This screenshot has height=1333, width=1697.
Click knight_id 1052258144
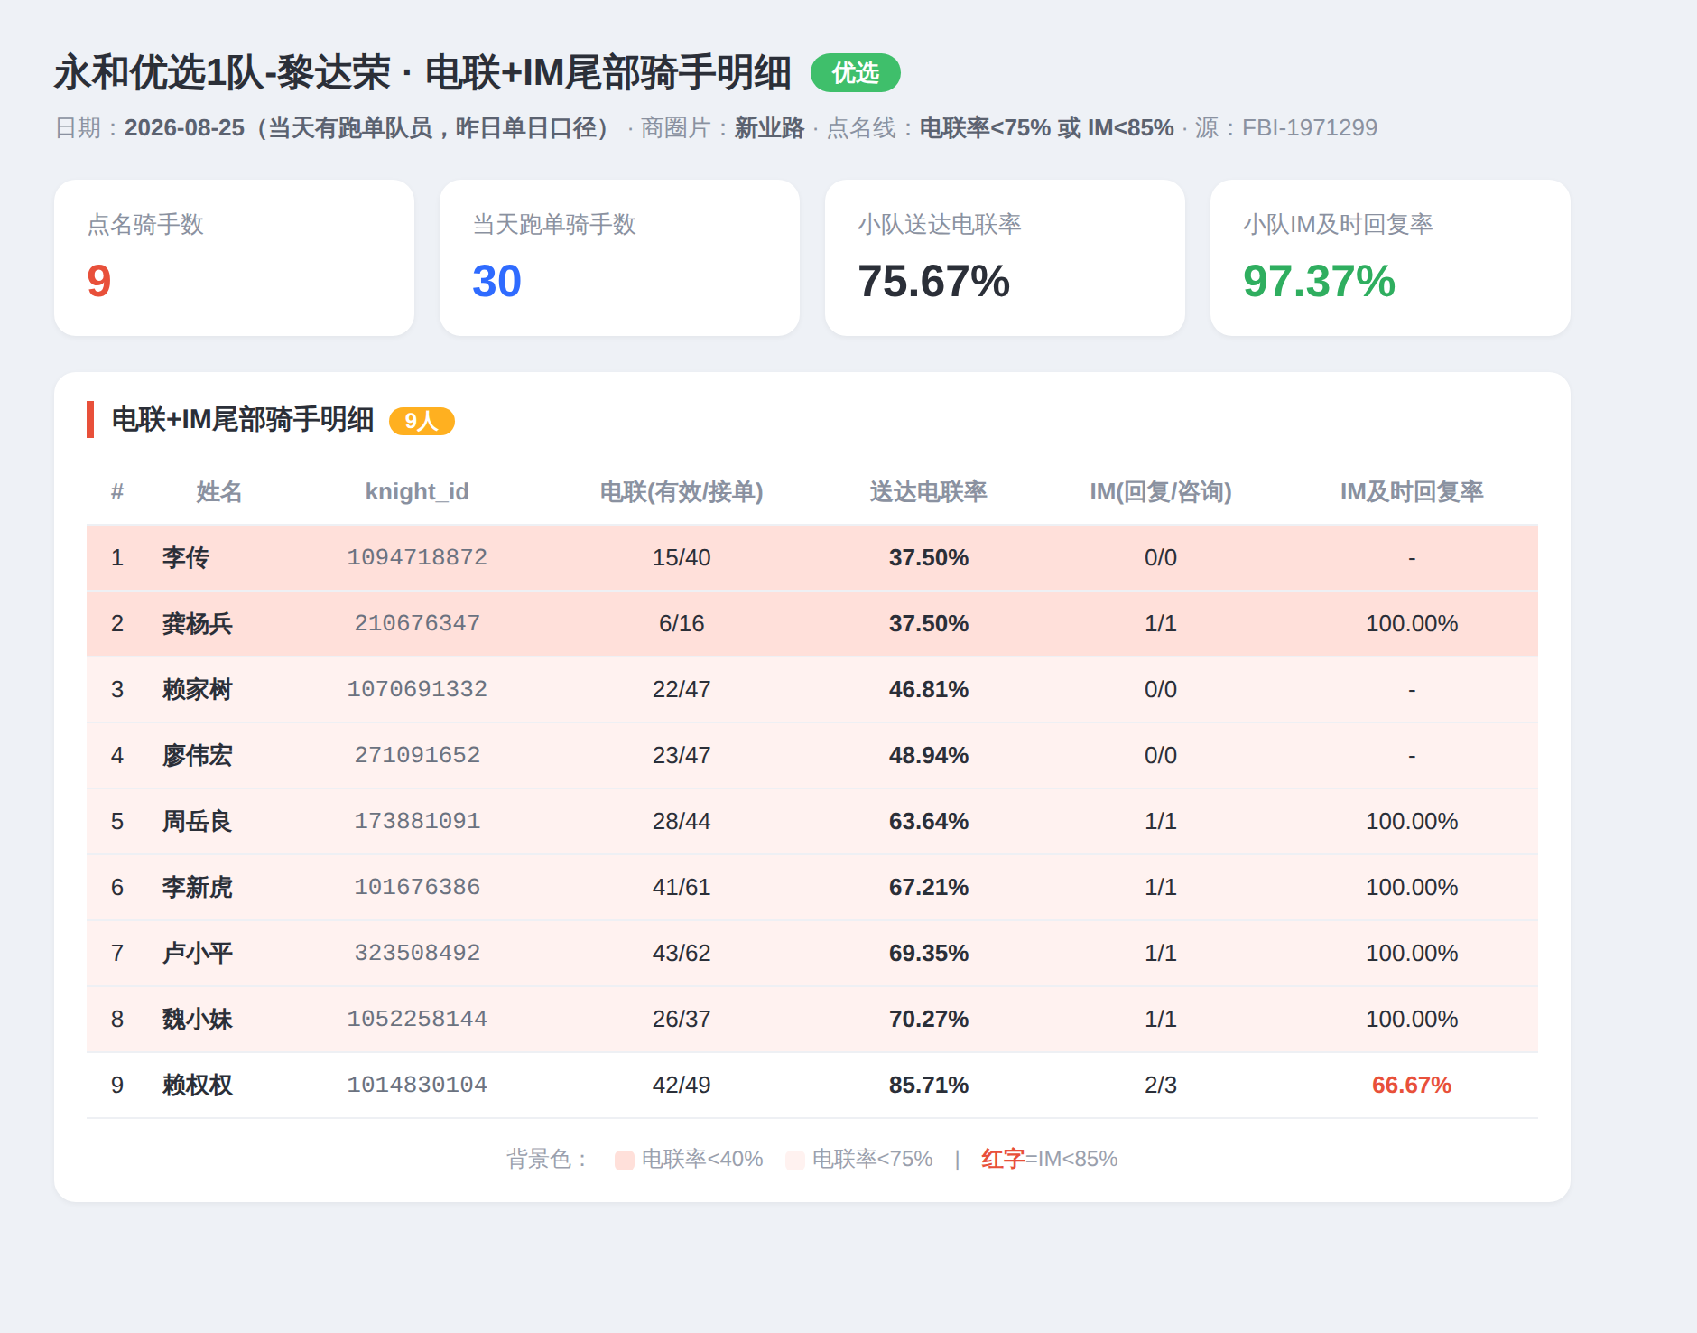click(417, 1019)
